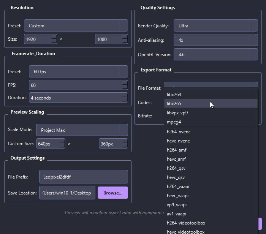
Task: Select libx264 from the codec list
Action: [x=211, y=95]
